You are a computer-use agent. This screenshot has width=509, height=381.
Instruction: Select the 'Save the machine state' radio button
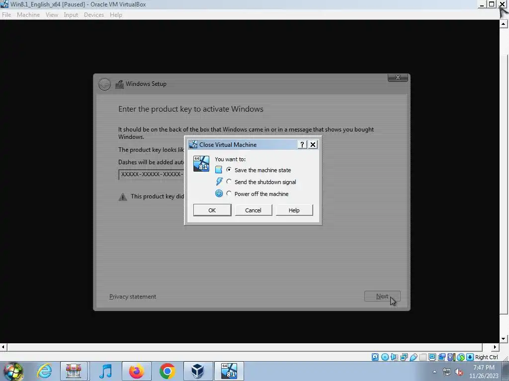(229, 170)
